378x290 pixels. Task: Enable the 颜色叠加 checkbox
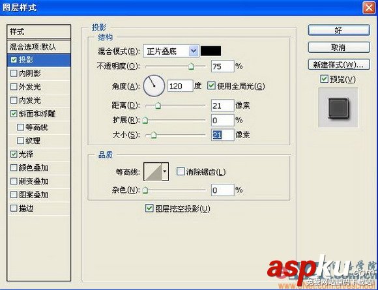point(14,167)
